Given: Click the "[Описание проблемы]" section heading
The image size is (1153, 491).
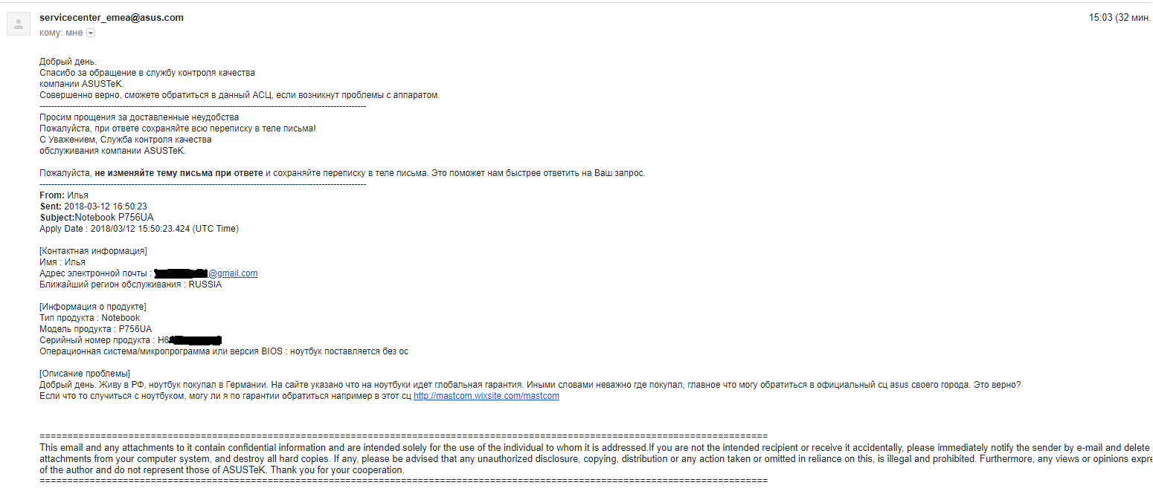Looking at the screenshot, I should [85, 374].
